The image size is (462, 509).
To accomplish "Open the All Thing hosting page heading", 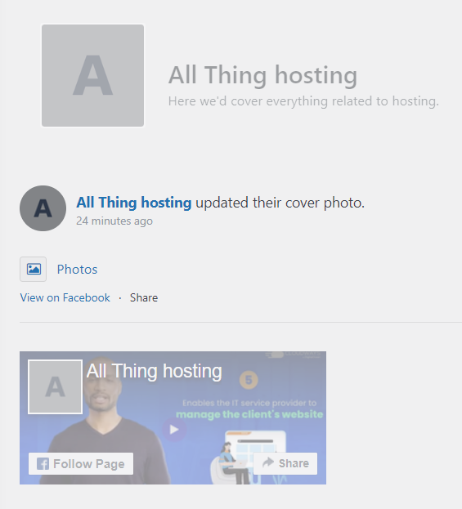I will [x=262, y=75].
